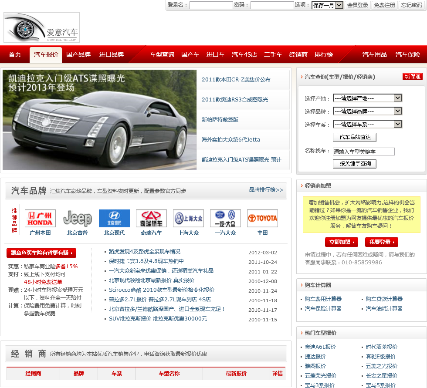This screenshot has width=427, height=388.
Task: Open 汽车用品 in the navigation bar
Action: 374,54
